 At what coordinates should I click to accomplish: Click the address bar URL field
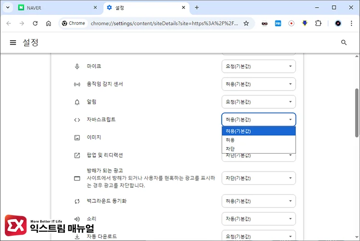coord(164,23)
